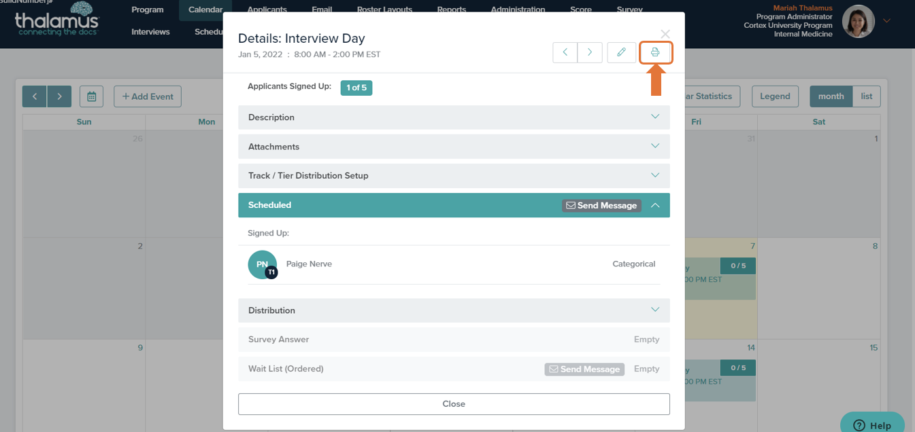Add a new calendar event
The height and width of the screenshot is (432, 915).
coord(148,96)
